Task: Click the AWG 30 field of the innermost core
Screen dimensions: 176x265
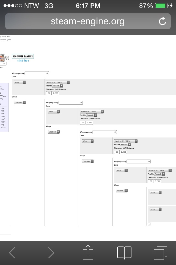Action: [150, 181]
